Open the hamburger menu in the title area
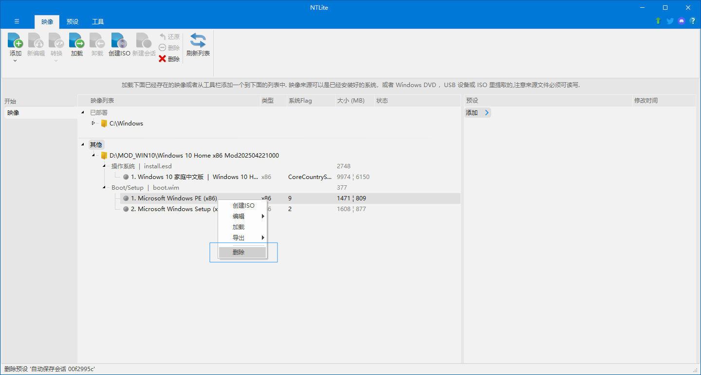Screen dimensions: 701x375 (17, 21)
